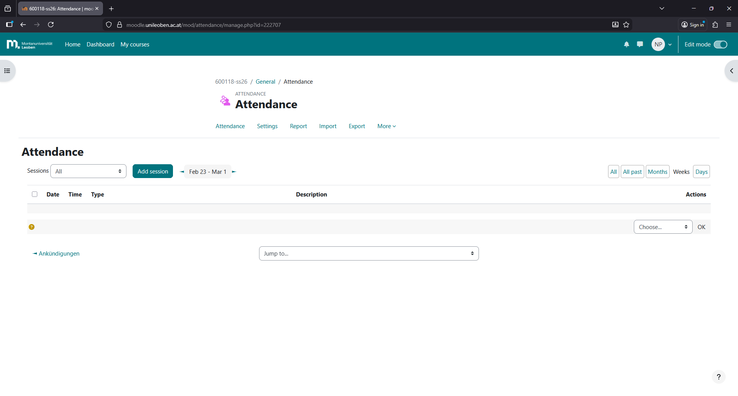Open the Choose... bulk action dropdown
Viewport: 738px width, 396px height.
coord(663,227)
